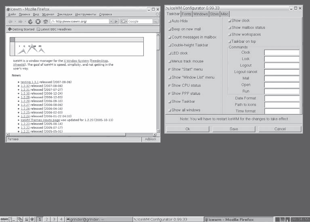
Task: Open the Google search engine selector dropdown
Action: click(124, 21)
